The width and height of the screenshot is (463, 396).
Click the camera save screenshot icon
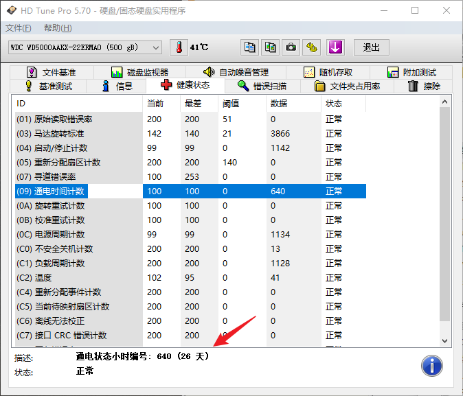tap(291, 47)
